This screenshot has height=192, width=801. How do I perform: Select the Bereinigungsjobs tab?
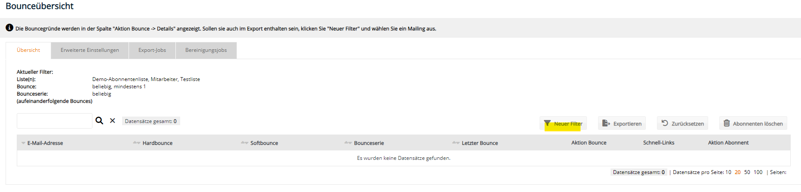(206, 50)
